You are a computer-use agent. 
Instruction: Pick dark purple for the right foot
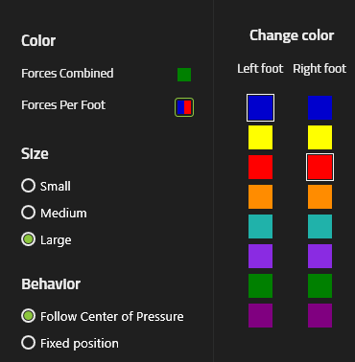[x=319, y=315]
